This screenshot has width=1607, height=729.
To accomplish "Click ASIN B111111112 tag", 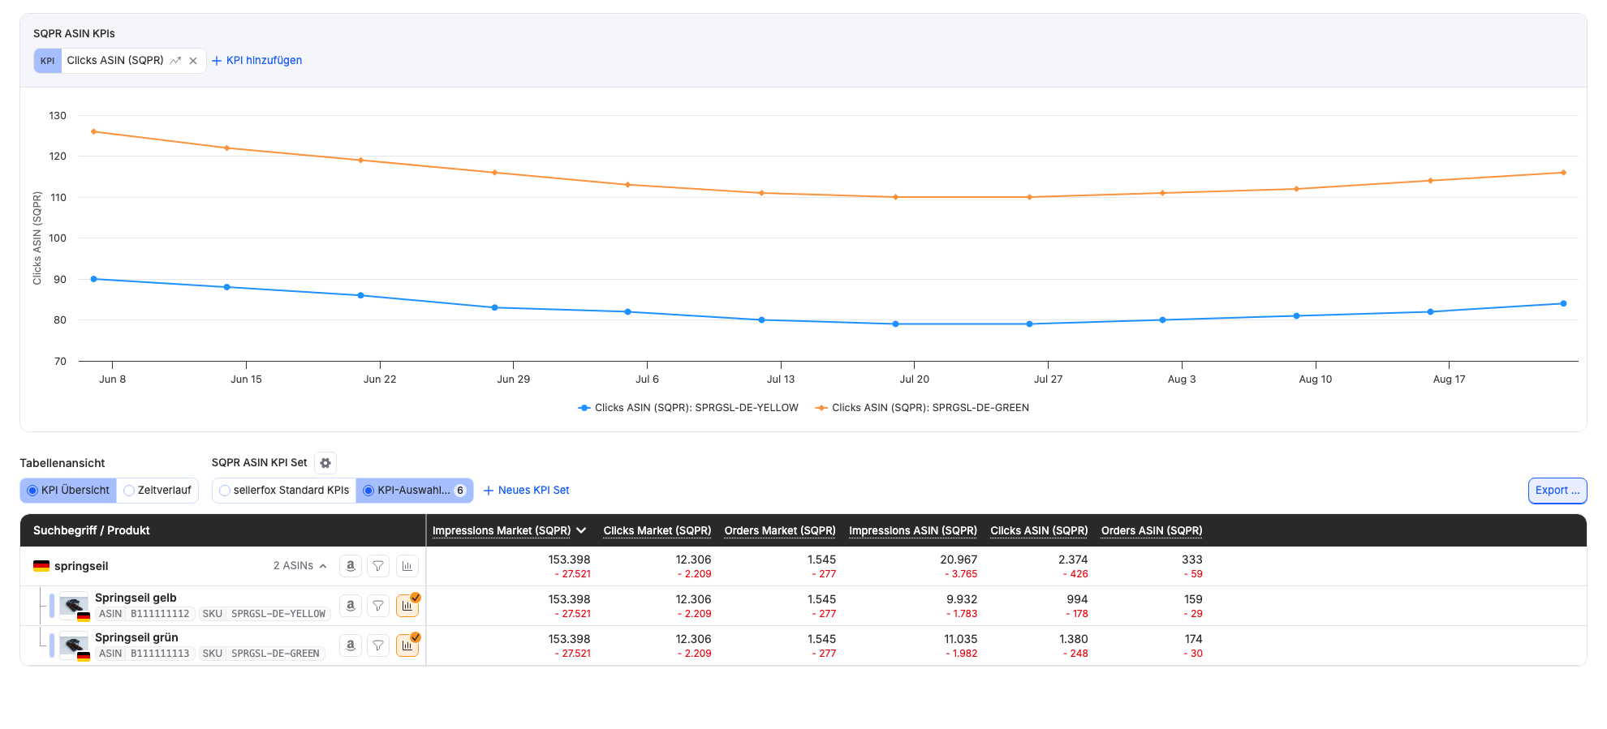I will click(x=145, y=614).
